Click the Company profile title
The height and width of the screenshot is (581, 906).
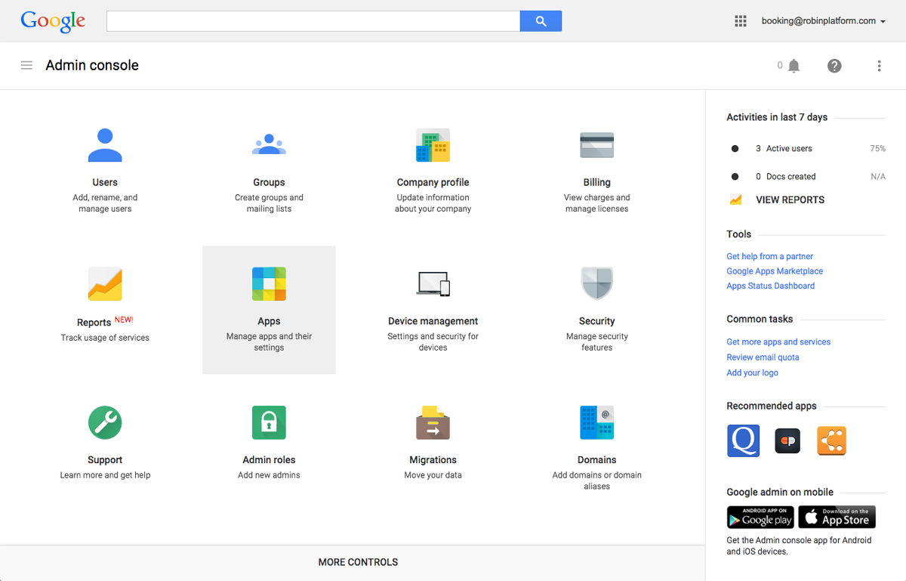coord(433,182)
